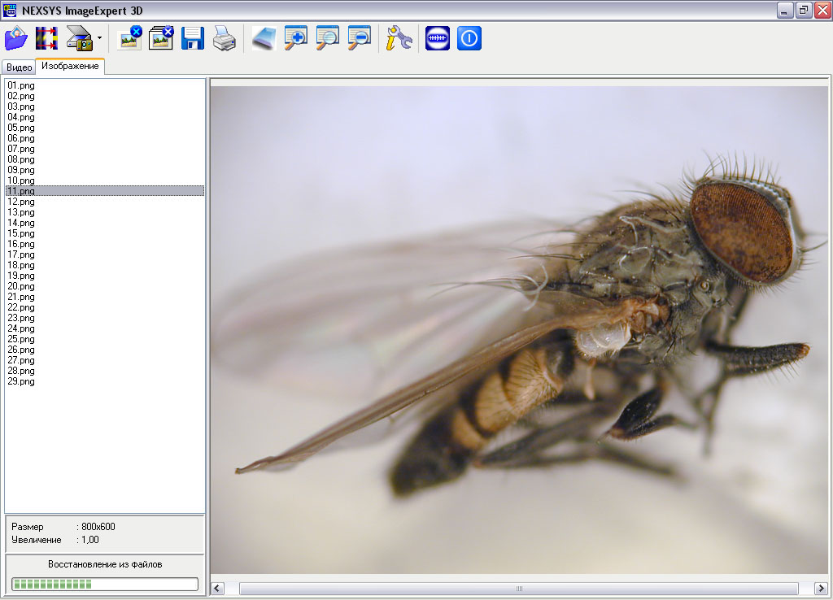Zoom in with the plus magnifier

tap(296, 38)
